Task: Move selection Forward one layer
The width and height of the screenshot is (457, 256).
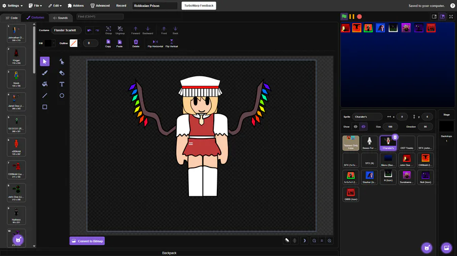Action: (x=136, y=30)
